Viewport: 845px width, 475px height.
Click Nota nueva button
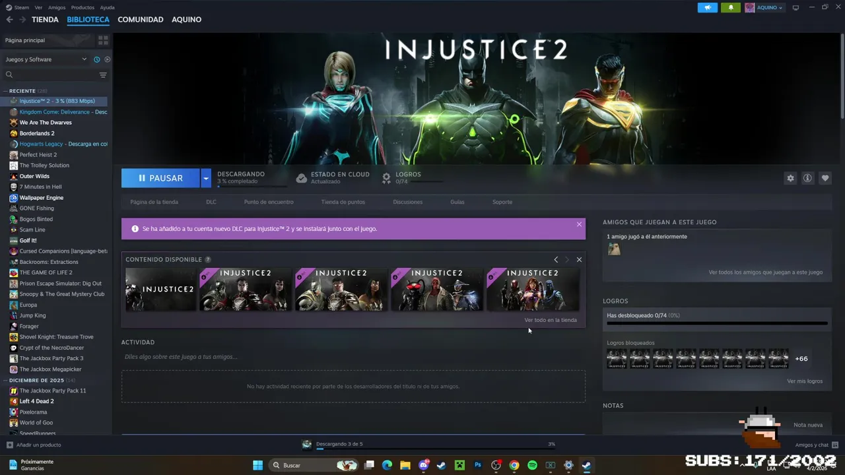[807, 426]
